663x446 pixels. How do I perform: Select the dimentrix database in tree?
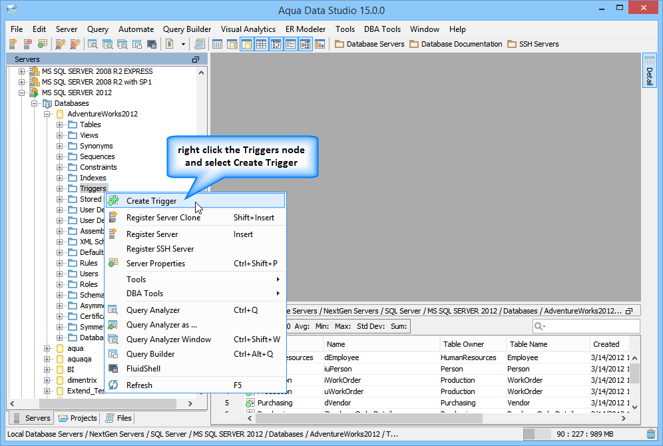point(82,380)
